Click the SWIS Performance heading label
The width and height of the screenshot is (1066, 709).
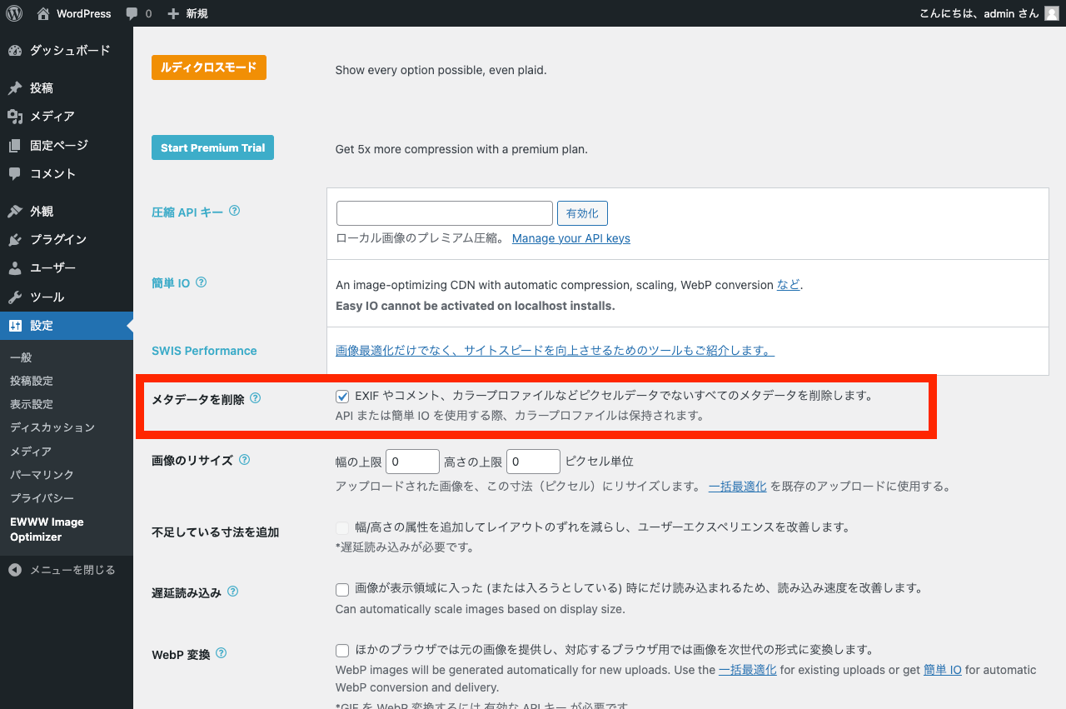tap(204, 351)
